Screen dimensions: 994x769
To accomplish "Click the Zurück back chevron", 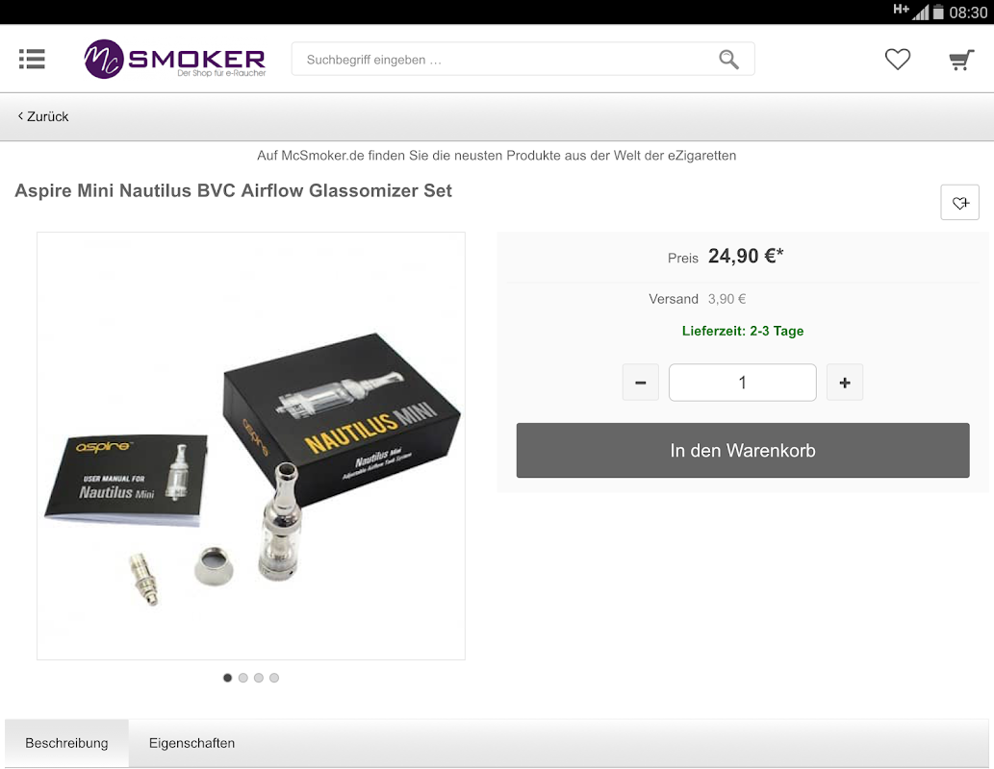I will pyautogui.click(x=20, y=116).
